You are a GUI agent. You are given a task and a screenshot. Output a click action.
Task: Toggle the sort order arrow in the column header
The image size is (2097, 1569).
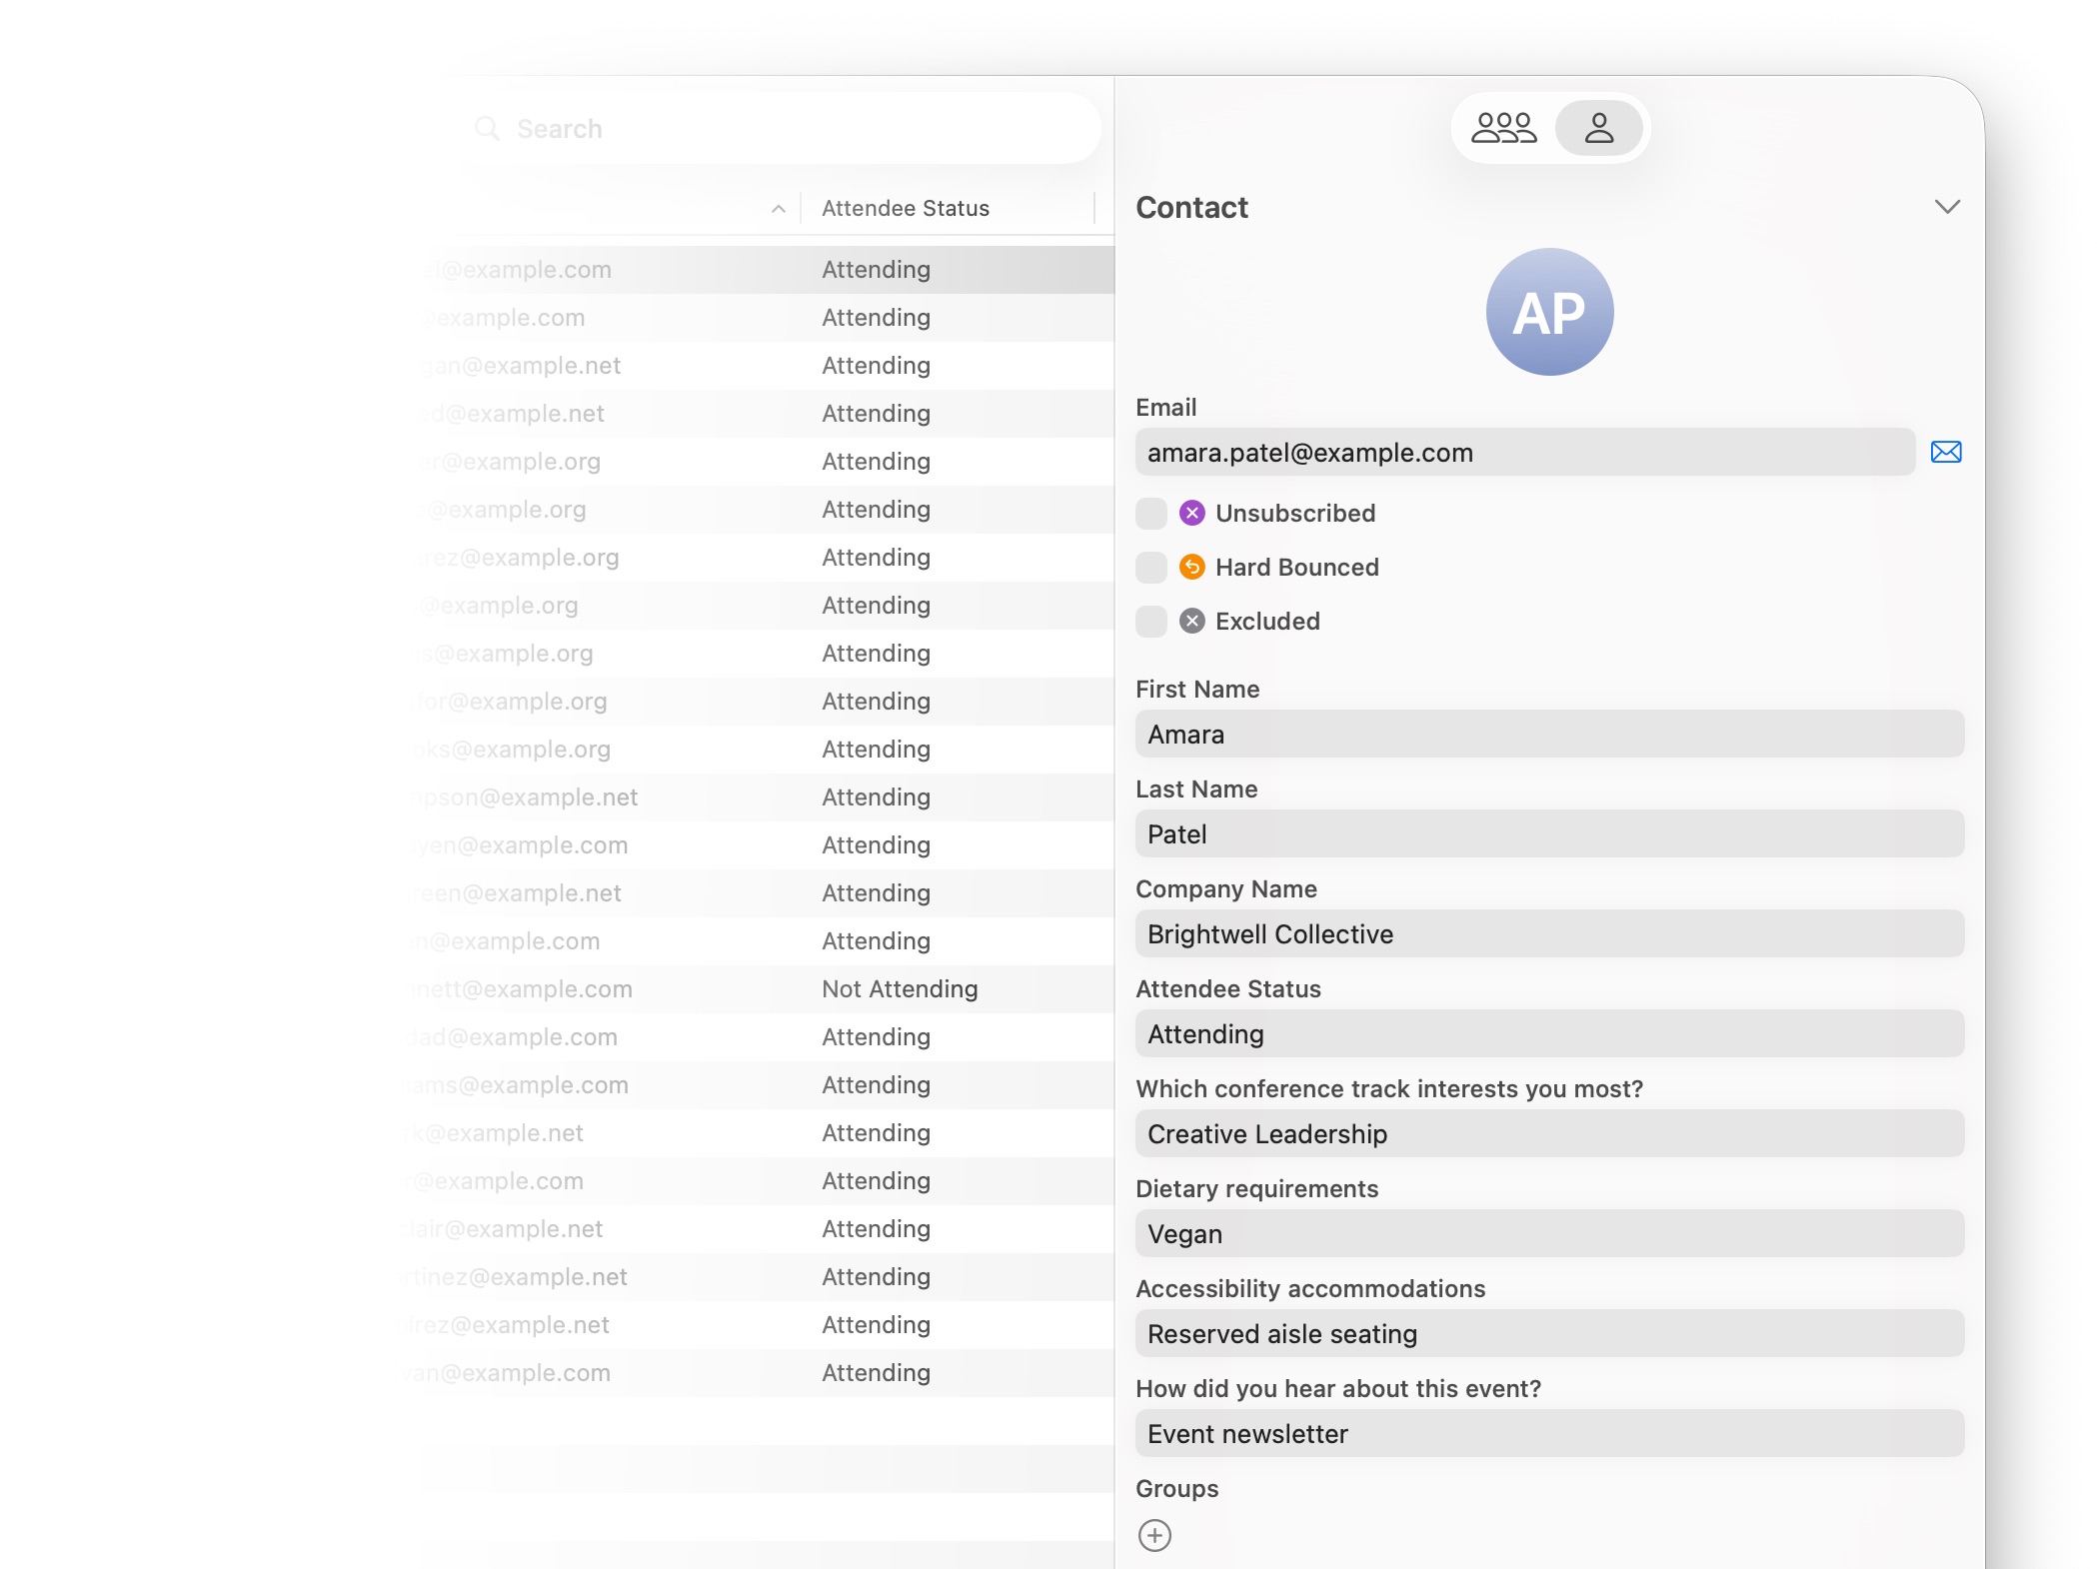click(779, 209)
